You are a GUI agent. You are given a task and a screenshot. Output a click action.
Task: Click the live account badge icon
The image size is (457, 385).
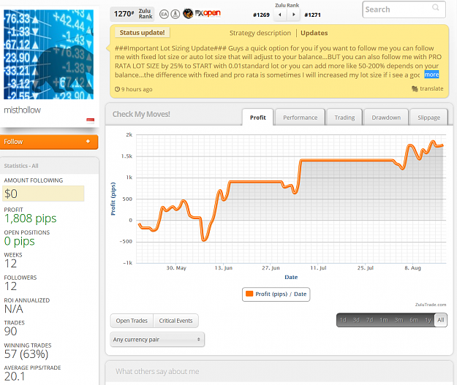[175, 14]
